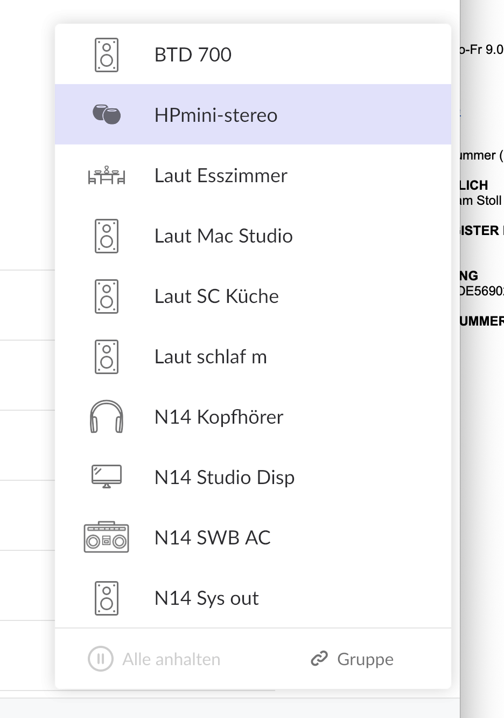504x718 pixels.
Task: Click the dining table icon for Laut Esszimmer
Action: click(x=107, y=175)
